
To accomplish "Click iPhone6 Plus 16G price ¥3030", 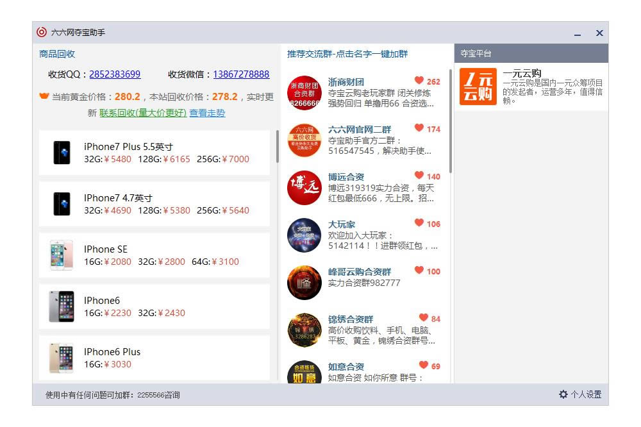I will click(118, 364).
